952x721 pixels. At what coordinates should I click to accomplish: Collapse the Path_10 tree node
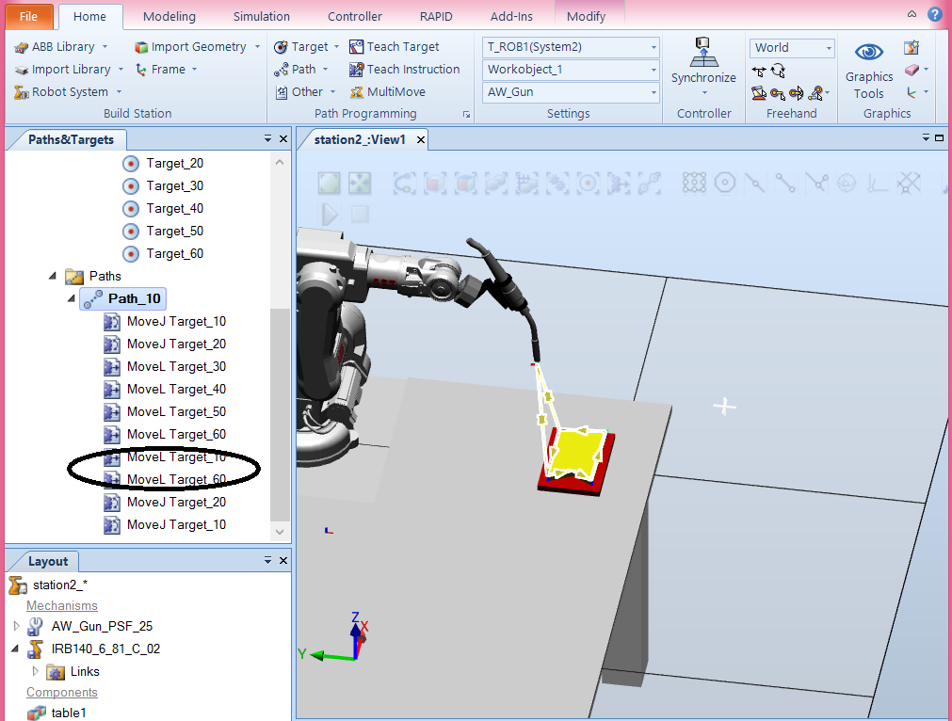[71, 297]
